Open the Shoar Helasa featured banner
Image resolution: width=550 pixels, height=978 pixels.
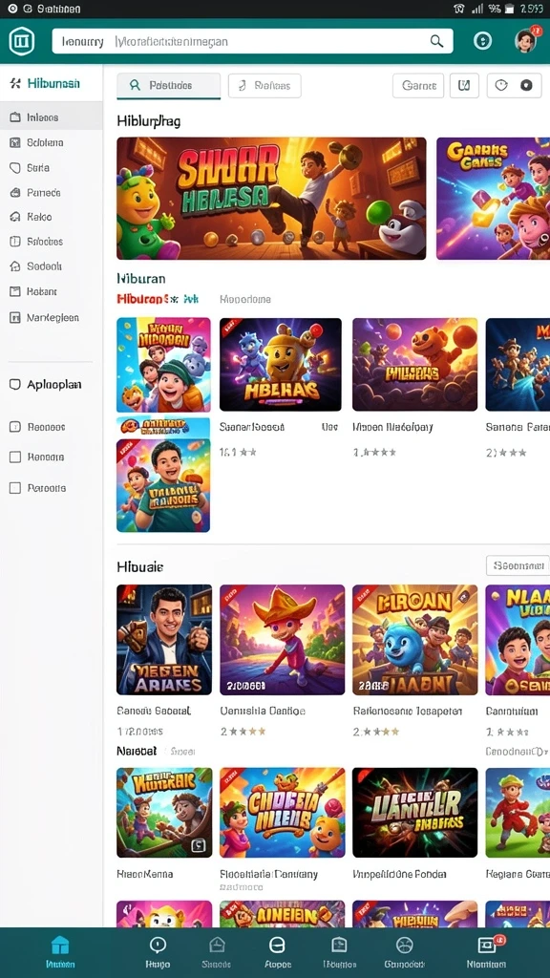point(271,199)
